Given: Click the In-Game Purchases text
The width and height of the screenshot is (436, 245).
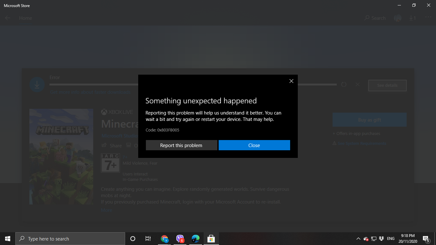Looking at the screenshot, I should pyautogui.click(x=140, y=180).
